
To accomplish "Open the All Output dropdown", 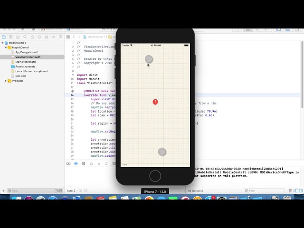I will coord(195,191).
